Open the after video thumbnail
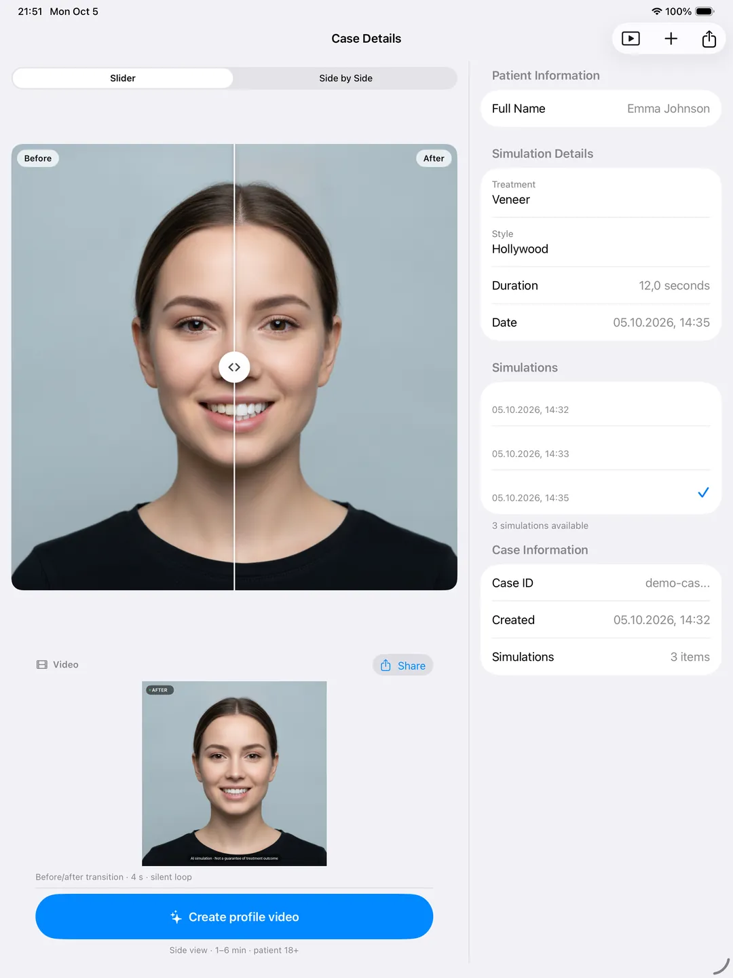733x978 pixels. pos(234,774)
